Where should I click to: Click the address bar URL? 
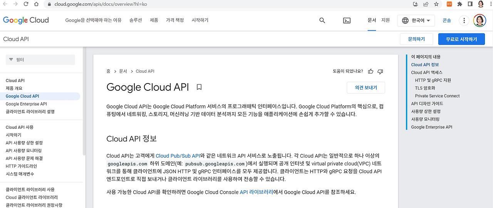(x=101, y=4)
